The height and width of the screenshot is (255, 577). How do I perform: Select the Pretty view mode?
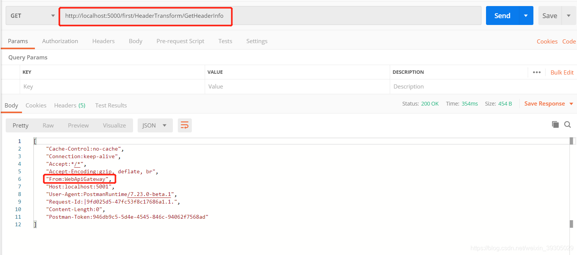coord(20,125)
